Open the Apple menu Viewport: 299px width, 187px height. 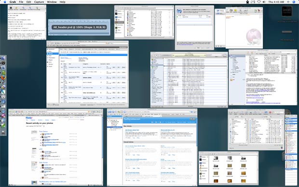pyautogui.click(x=5, y=2)
